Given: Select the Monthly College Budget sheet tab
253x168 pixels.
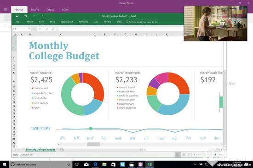Looking at the screenshot, I should pos(40,150).
